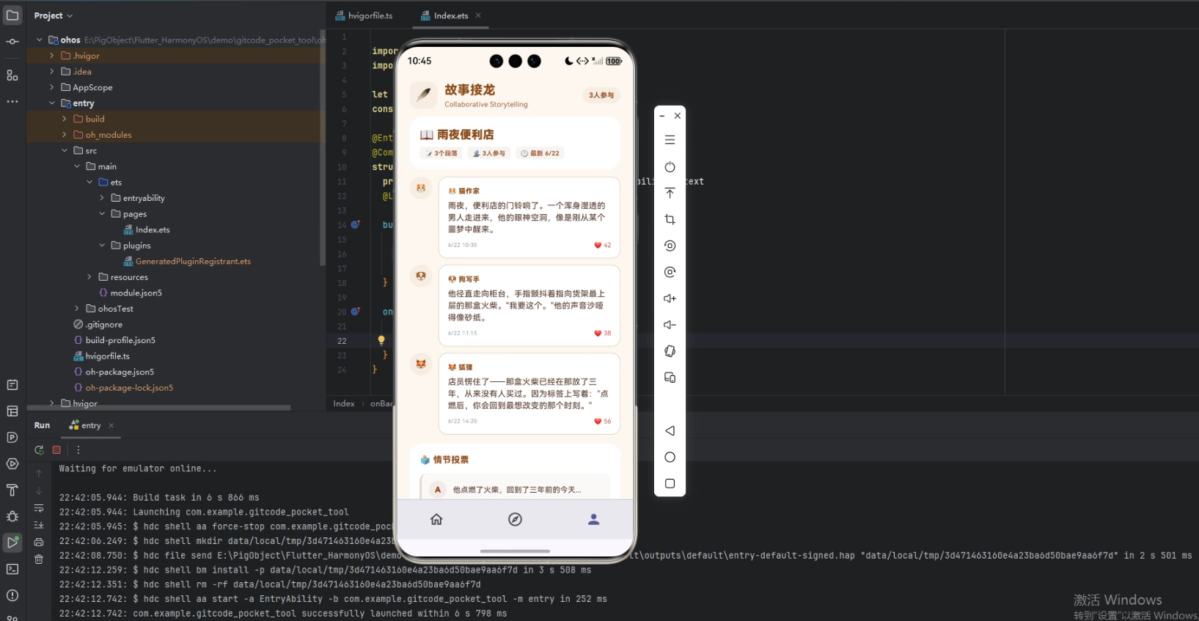Stop the running 'entry' process
The height and width of the screenshot is (621, 1199).
(x=56, y=449)
